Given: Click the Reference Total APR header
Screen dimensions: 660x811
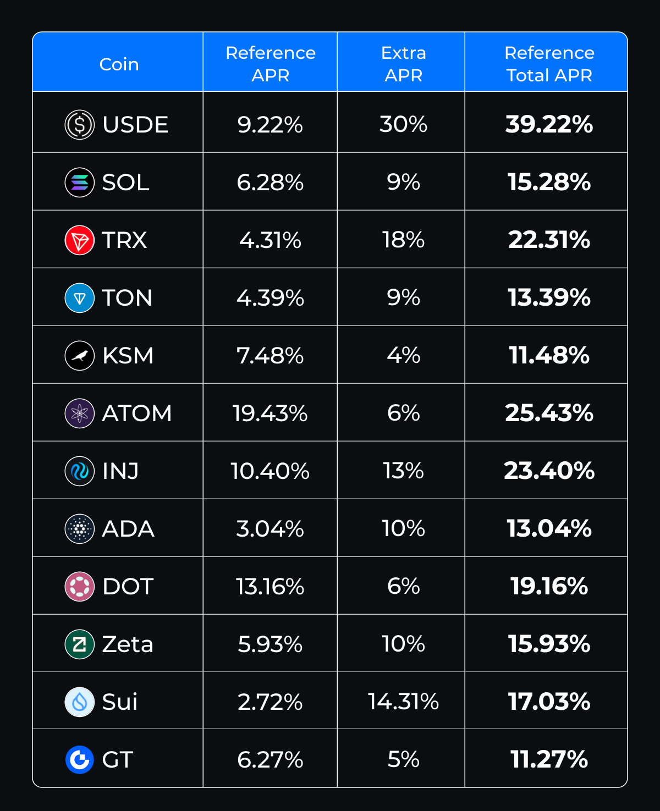Looking at the screenshot, I should (549, 64).
